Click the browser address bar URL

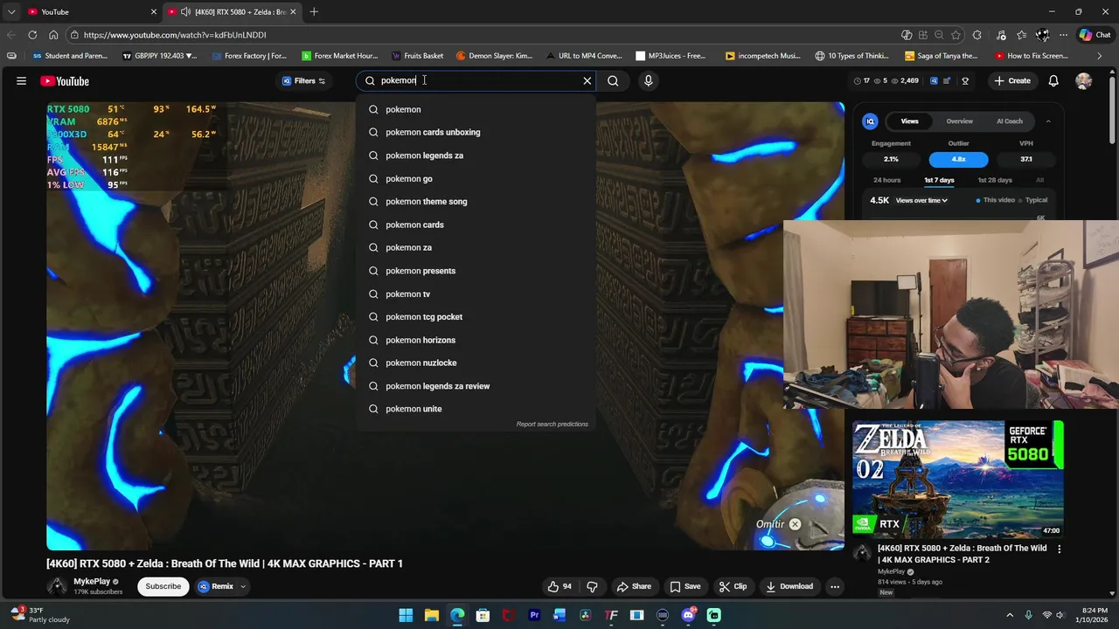175,35
